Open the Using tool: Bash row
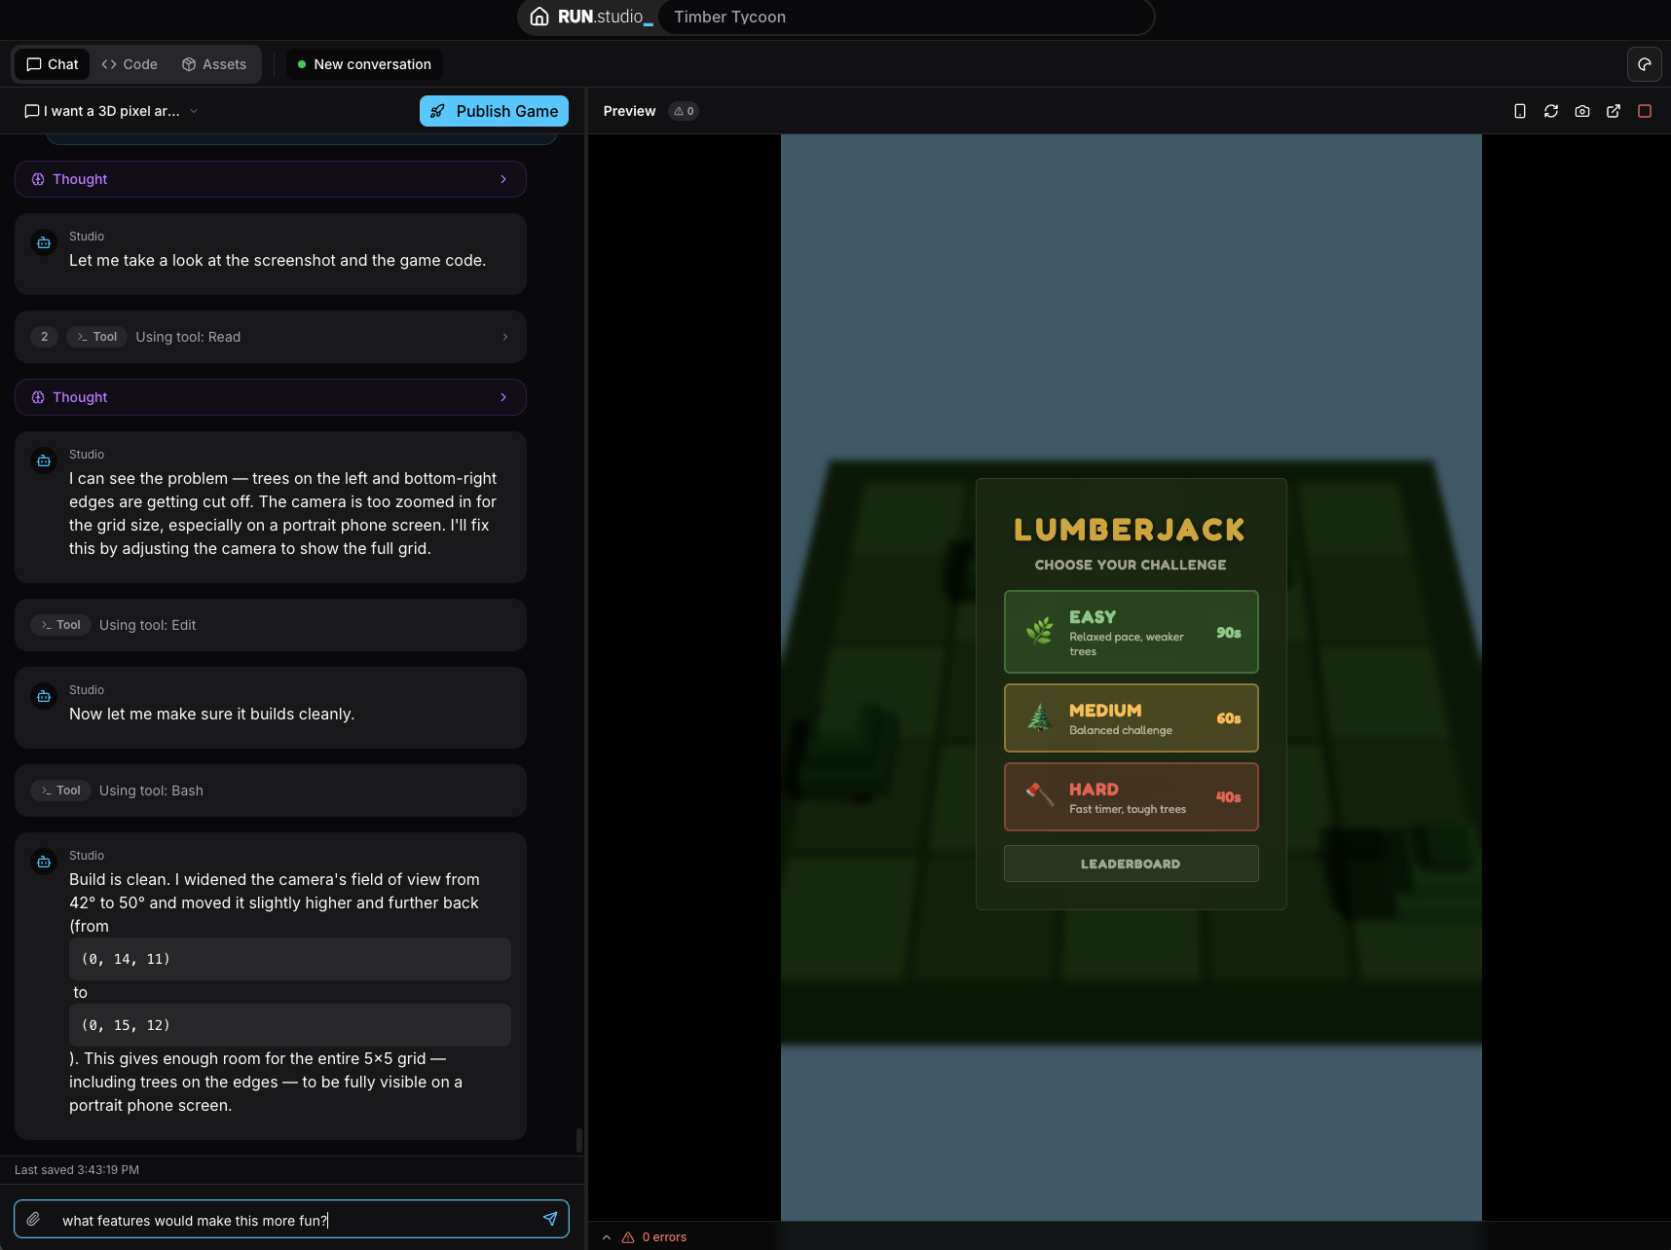This screenshot has width=1671, height=1250. click(x=271, y=790)
